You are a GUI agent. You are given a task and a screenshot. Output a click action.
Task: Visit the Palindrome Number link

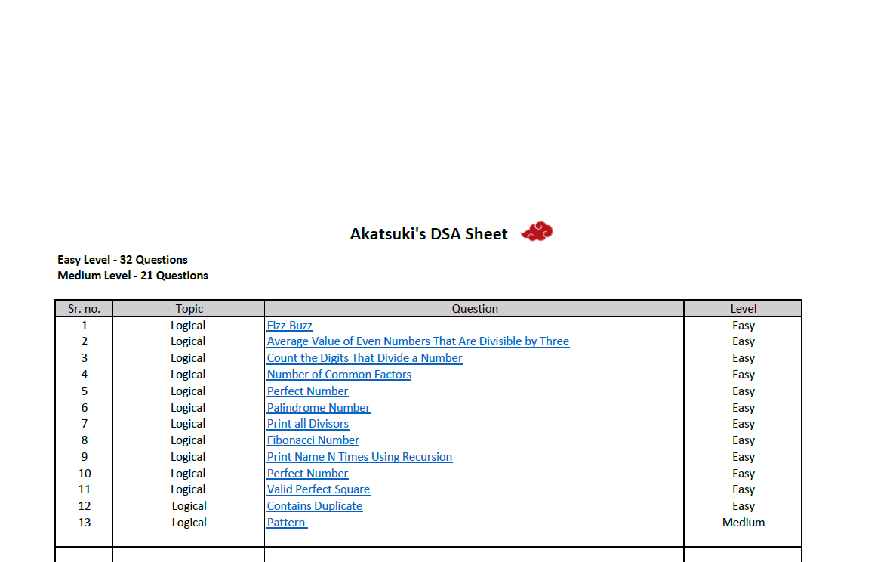tap(318, 408)
